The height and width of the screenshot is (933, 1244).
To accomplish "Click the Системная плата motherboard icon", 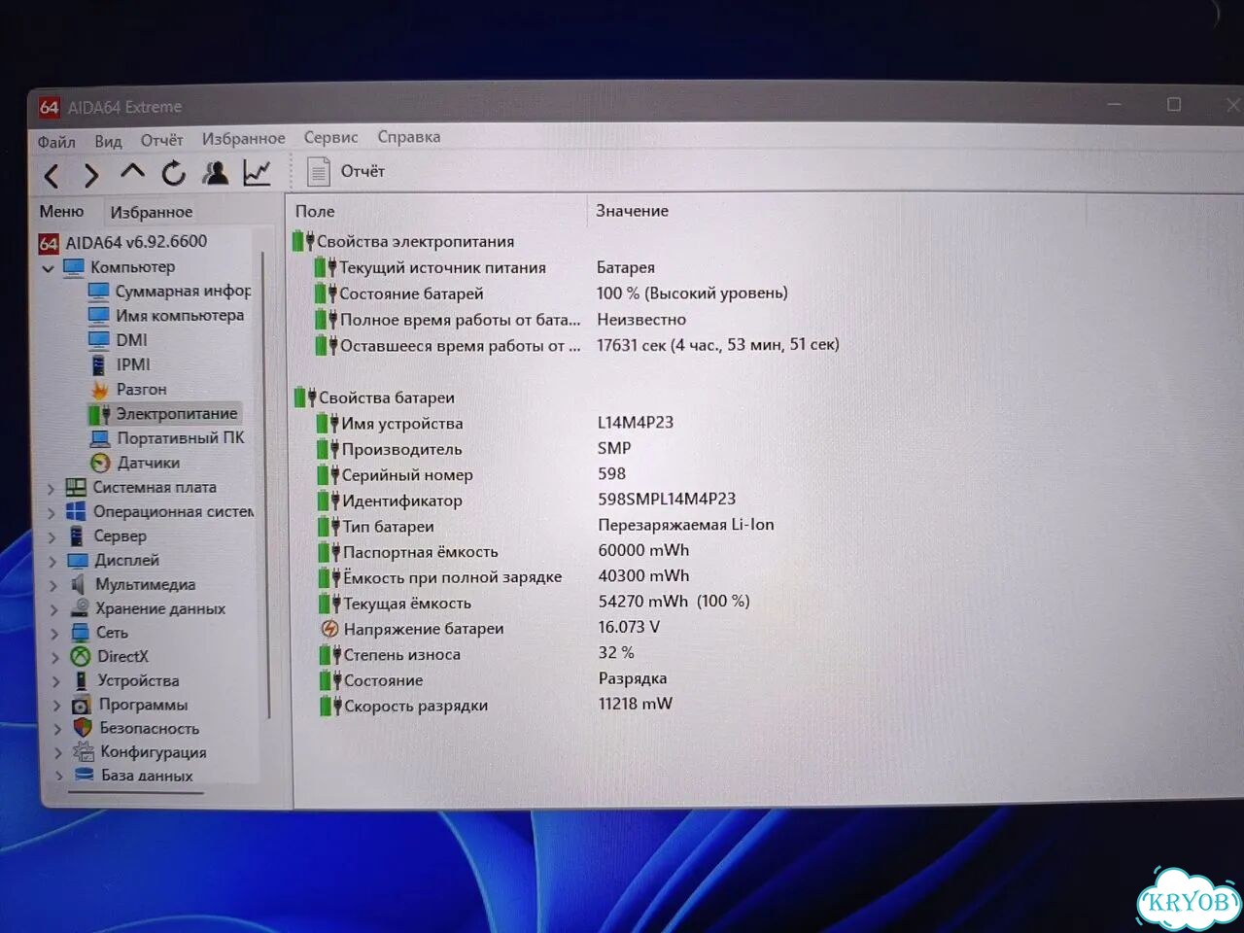I will (x=76, y=488).
